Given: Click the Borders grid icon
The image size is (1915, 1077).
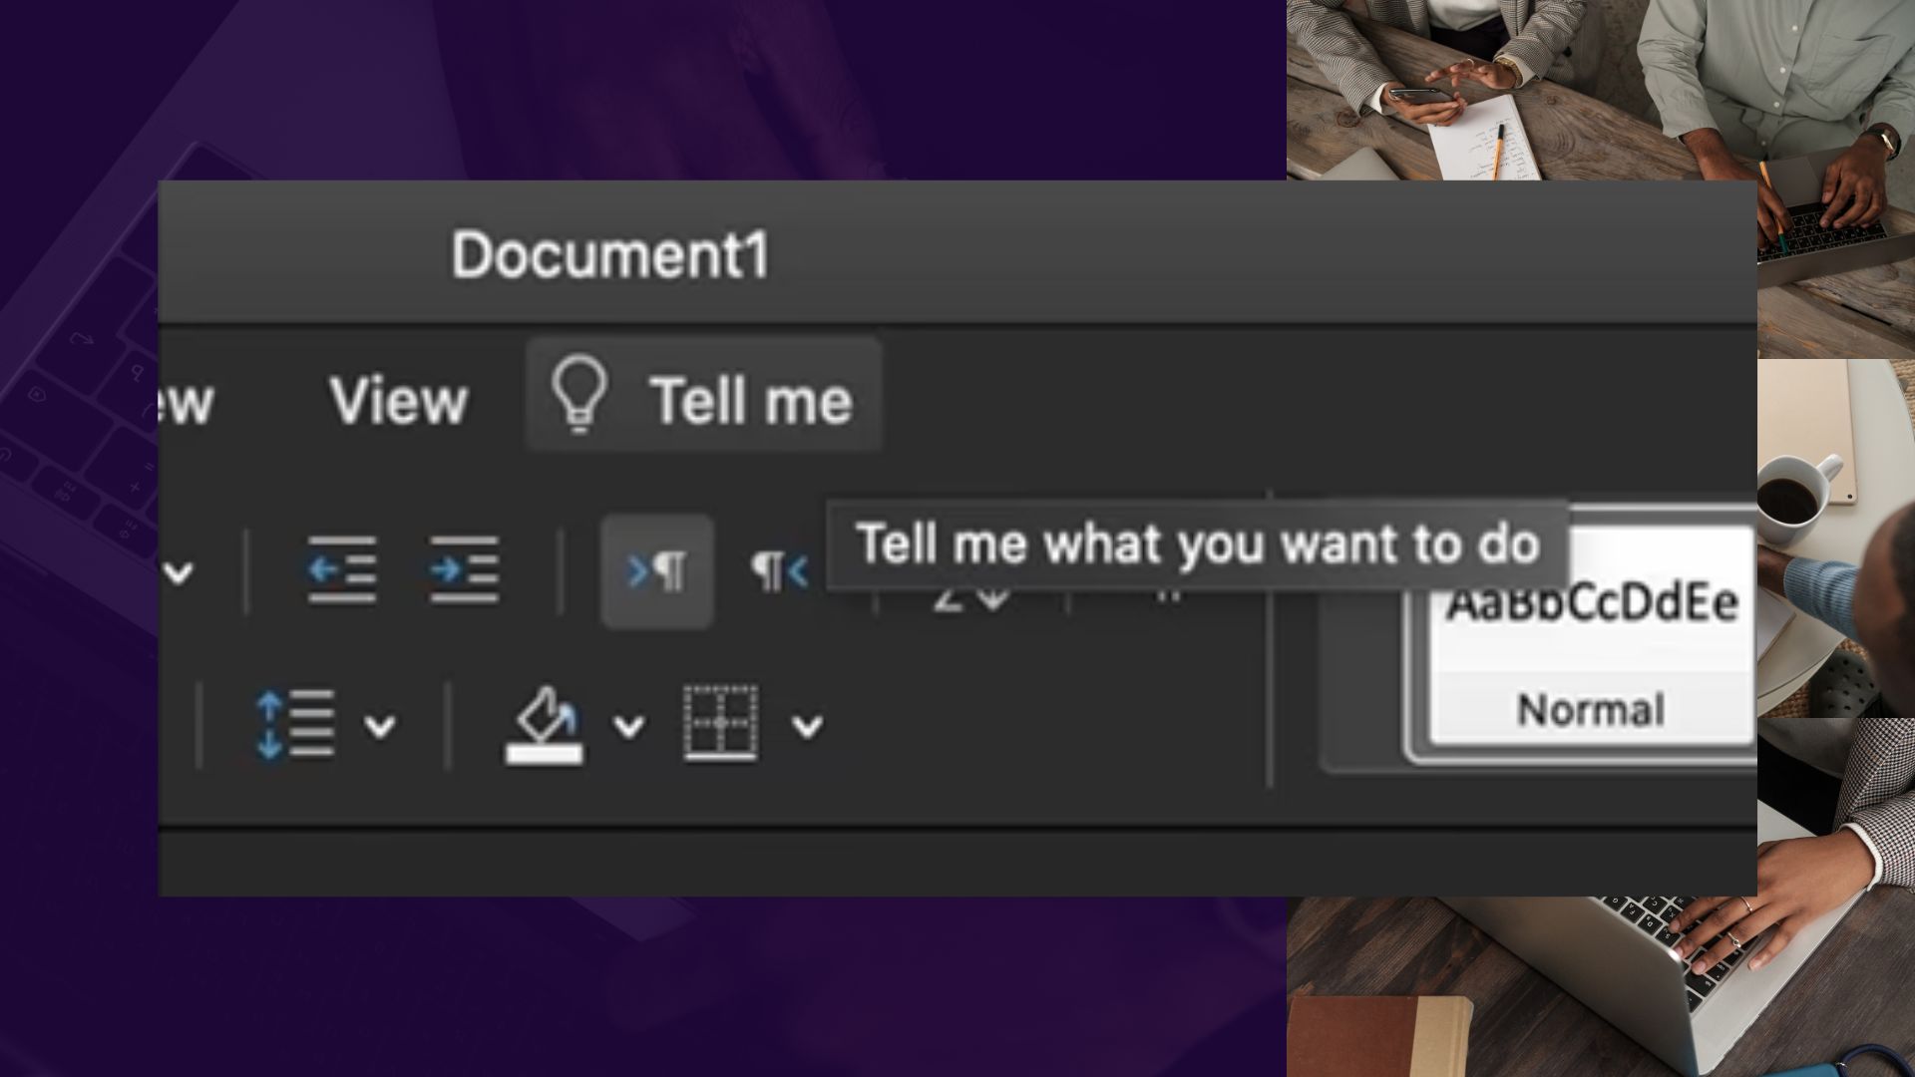Looking at the screenshot, I should [x=720, y=723].
